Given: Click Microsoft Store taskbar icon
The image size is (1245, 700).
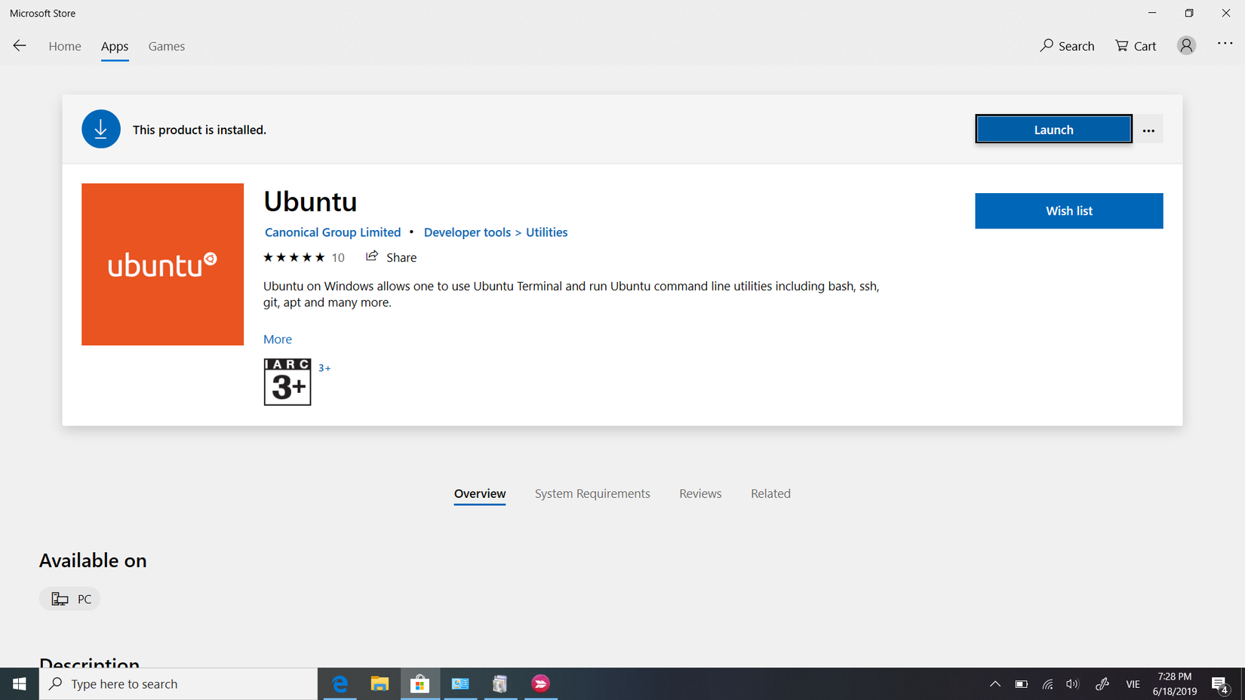Looking at the screenshot, I should point(420,684).
